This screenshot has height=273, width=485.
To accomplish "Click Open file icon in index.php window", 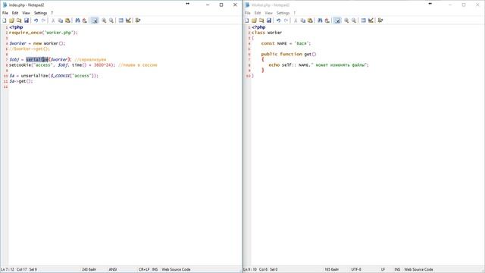I will point(12,20).
